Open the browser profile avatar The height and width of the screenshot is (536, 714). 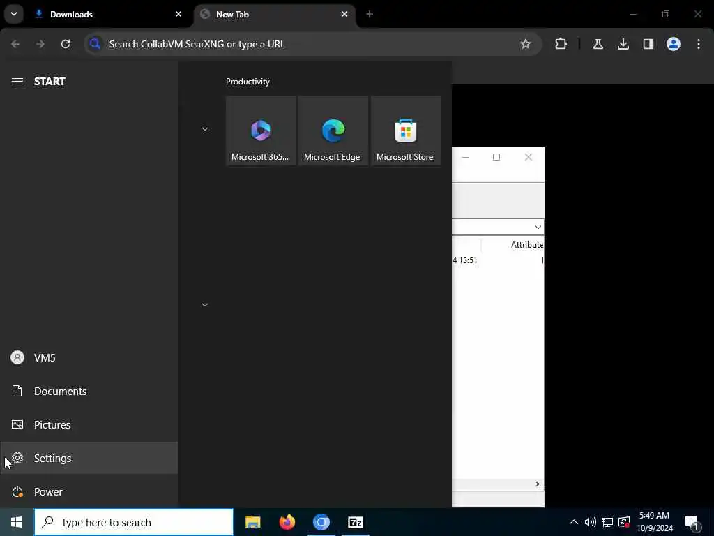coord(674,44)
